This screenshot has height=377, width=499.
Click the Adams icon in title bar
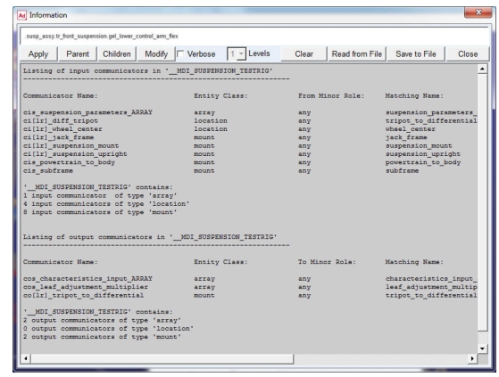tap(21, 15)
